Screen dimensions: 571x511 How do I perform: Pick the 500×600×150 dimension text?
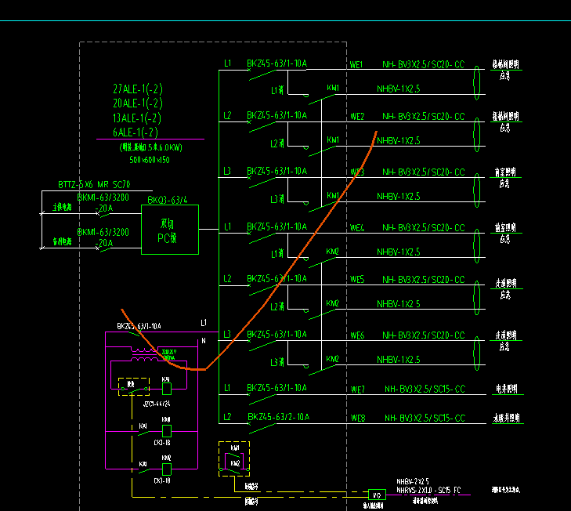pos(150,160)
